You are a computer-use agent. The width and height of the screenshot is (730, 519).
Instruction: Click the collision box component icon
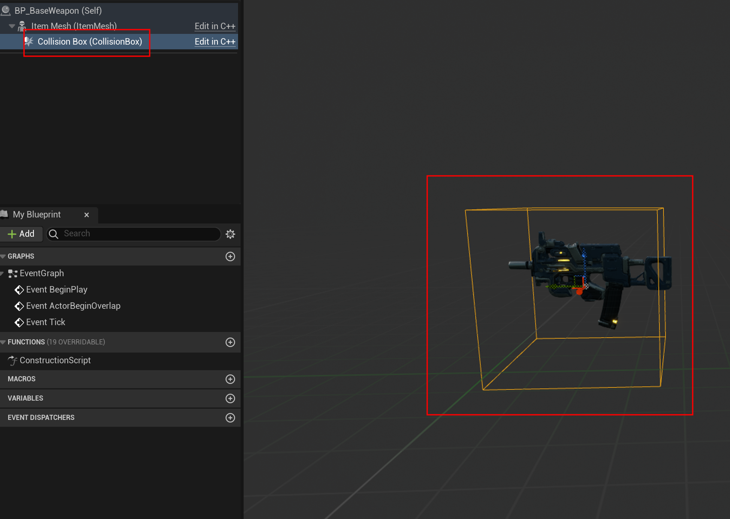tap(29, 42)
